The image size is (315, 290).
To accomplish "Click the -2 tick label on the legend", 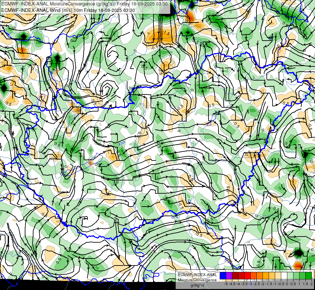I will [x=263, y=284].
